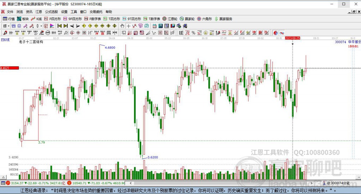Click the infinity loop icon
Screen dimensions: 361x194
click(282, 33)
